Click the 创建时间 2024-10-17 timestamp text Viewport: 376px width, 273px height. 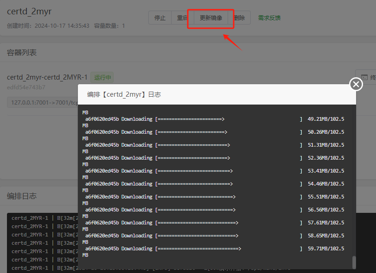click(x=48, y=26)
